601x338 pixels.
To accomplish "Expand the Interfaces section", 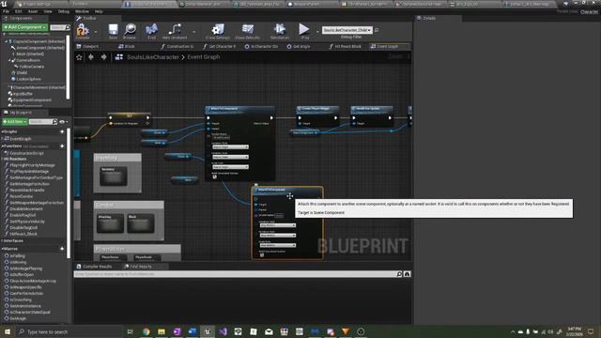I will point(2,240).
